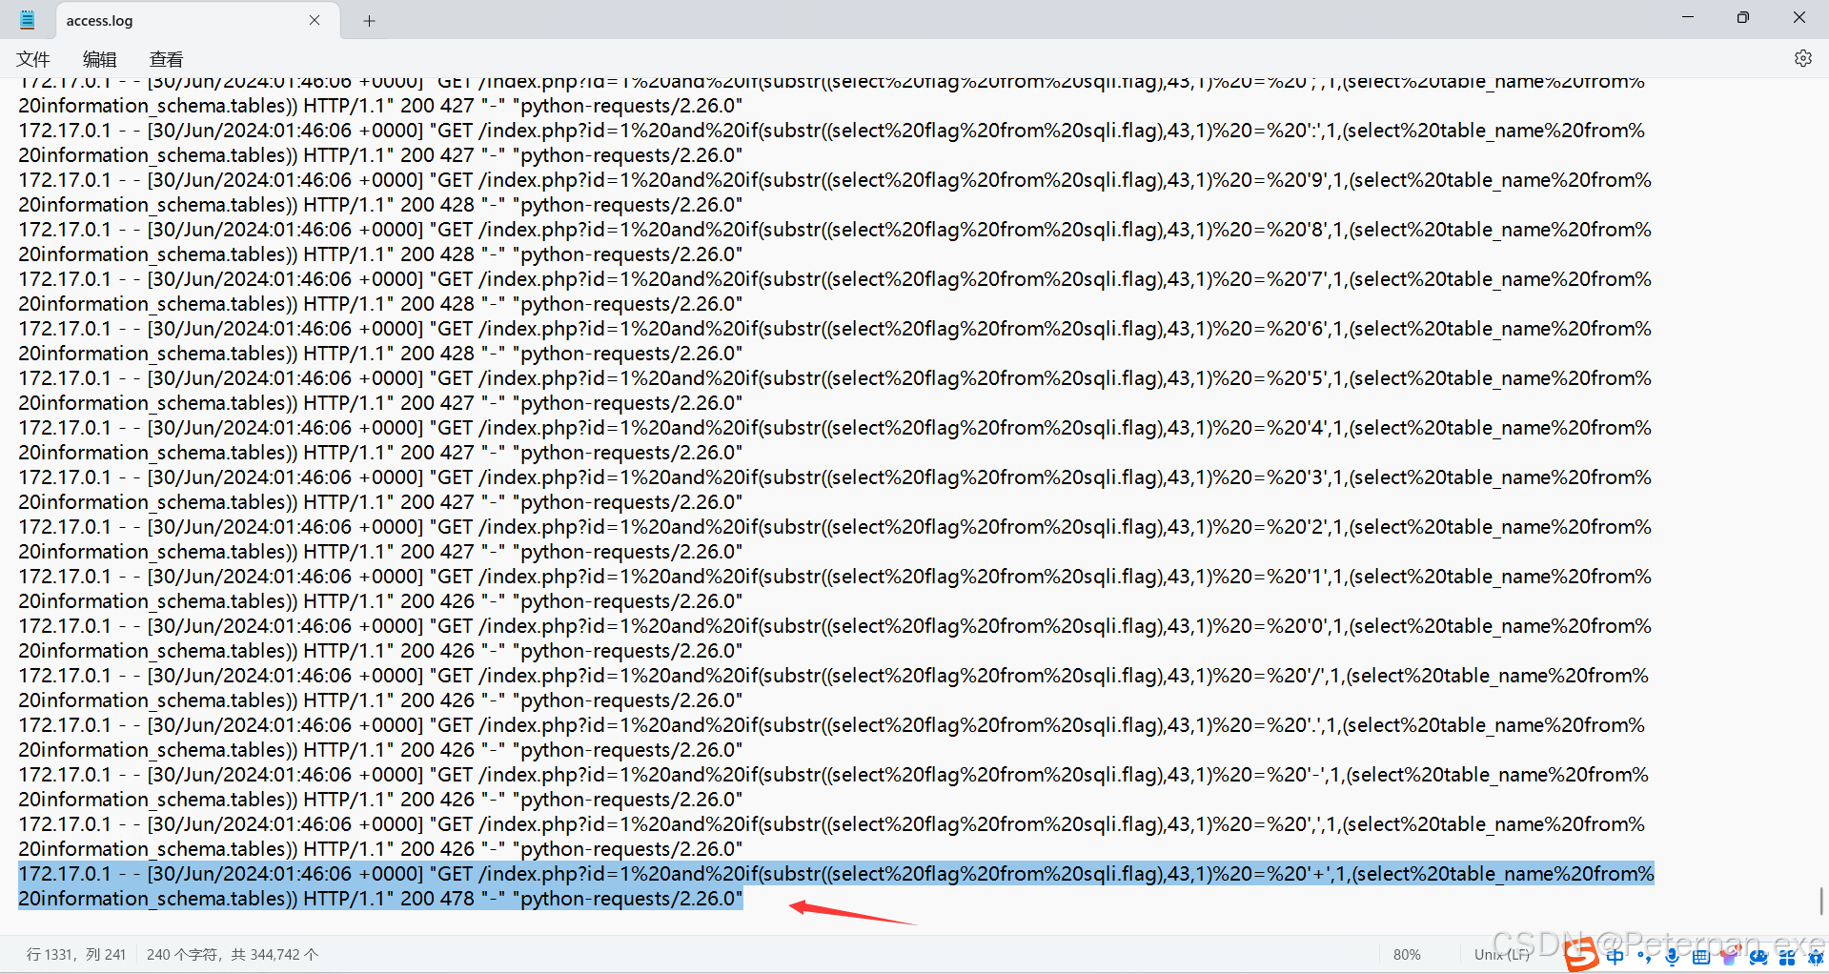Click log line testing character '6'
Viewport: 1829px width, 974px height.
pos(835,340)
